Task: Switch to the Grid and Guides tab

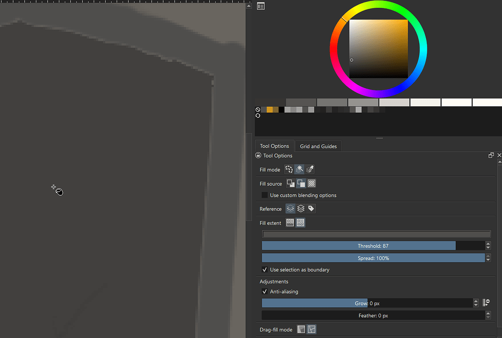Action: coord(318,146)
